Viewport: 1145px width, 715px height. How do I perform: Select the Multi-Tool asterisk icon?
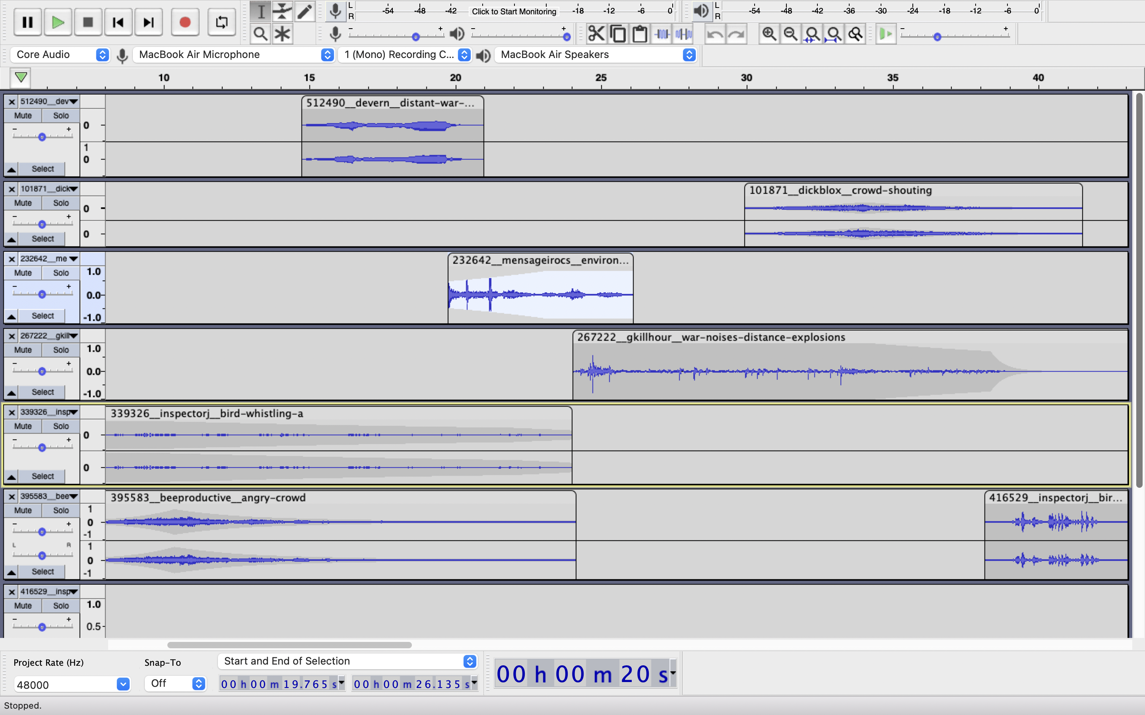(x=282, y=34)
